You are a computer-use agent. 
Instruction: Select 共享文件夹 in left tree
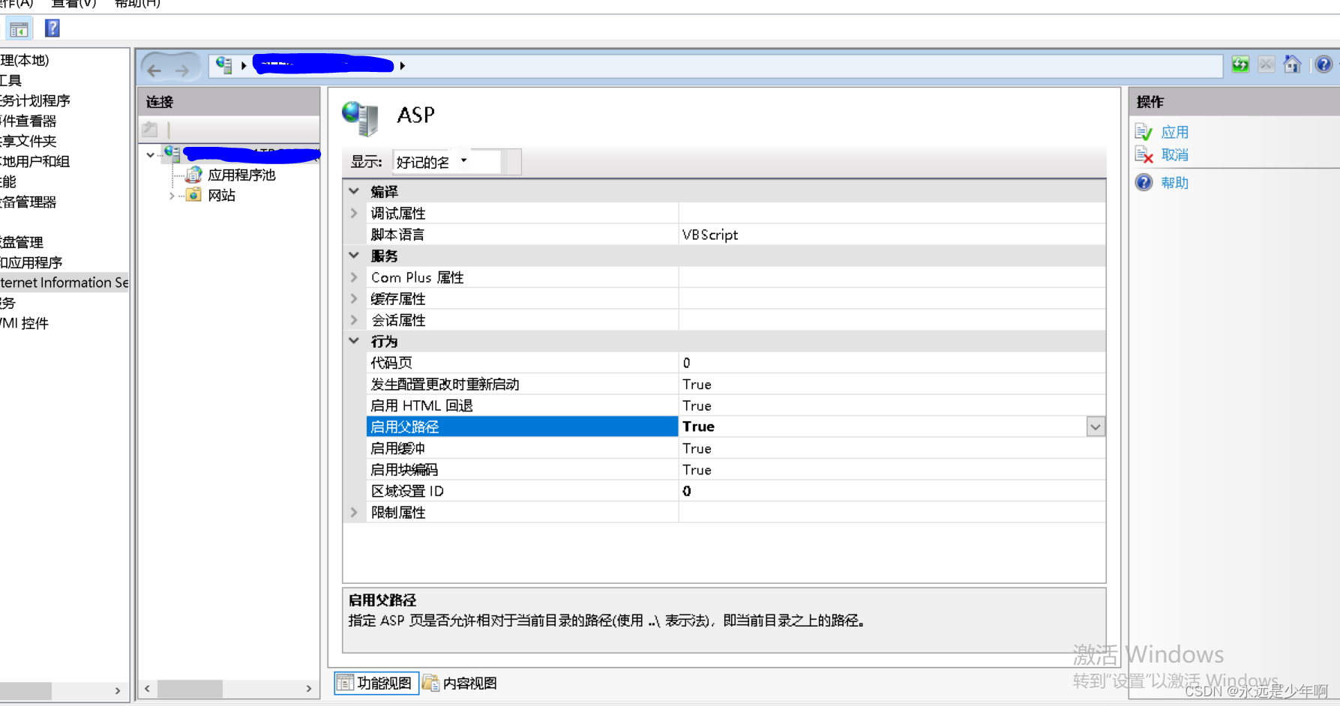coord(28,141)
